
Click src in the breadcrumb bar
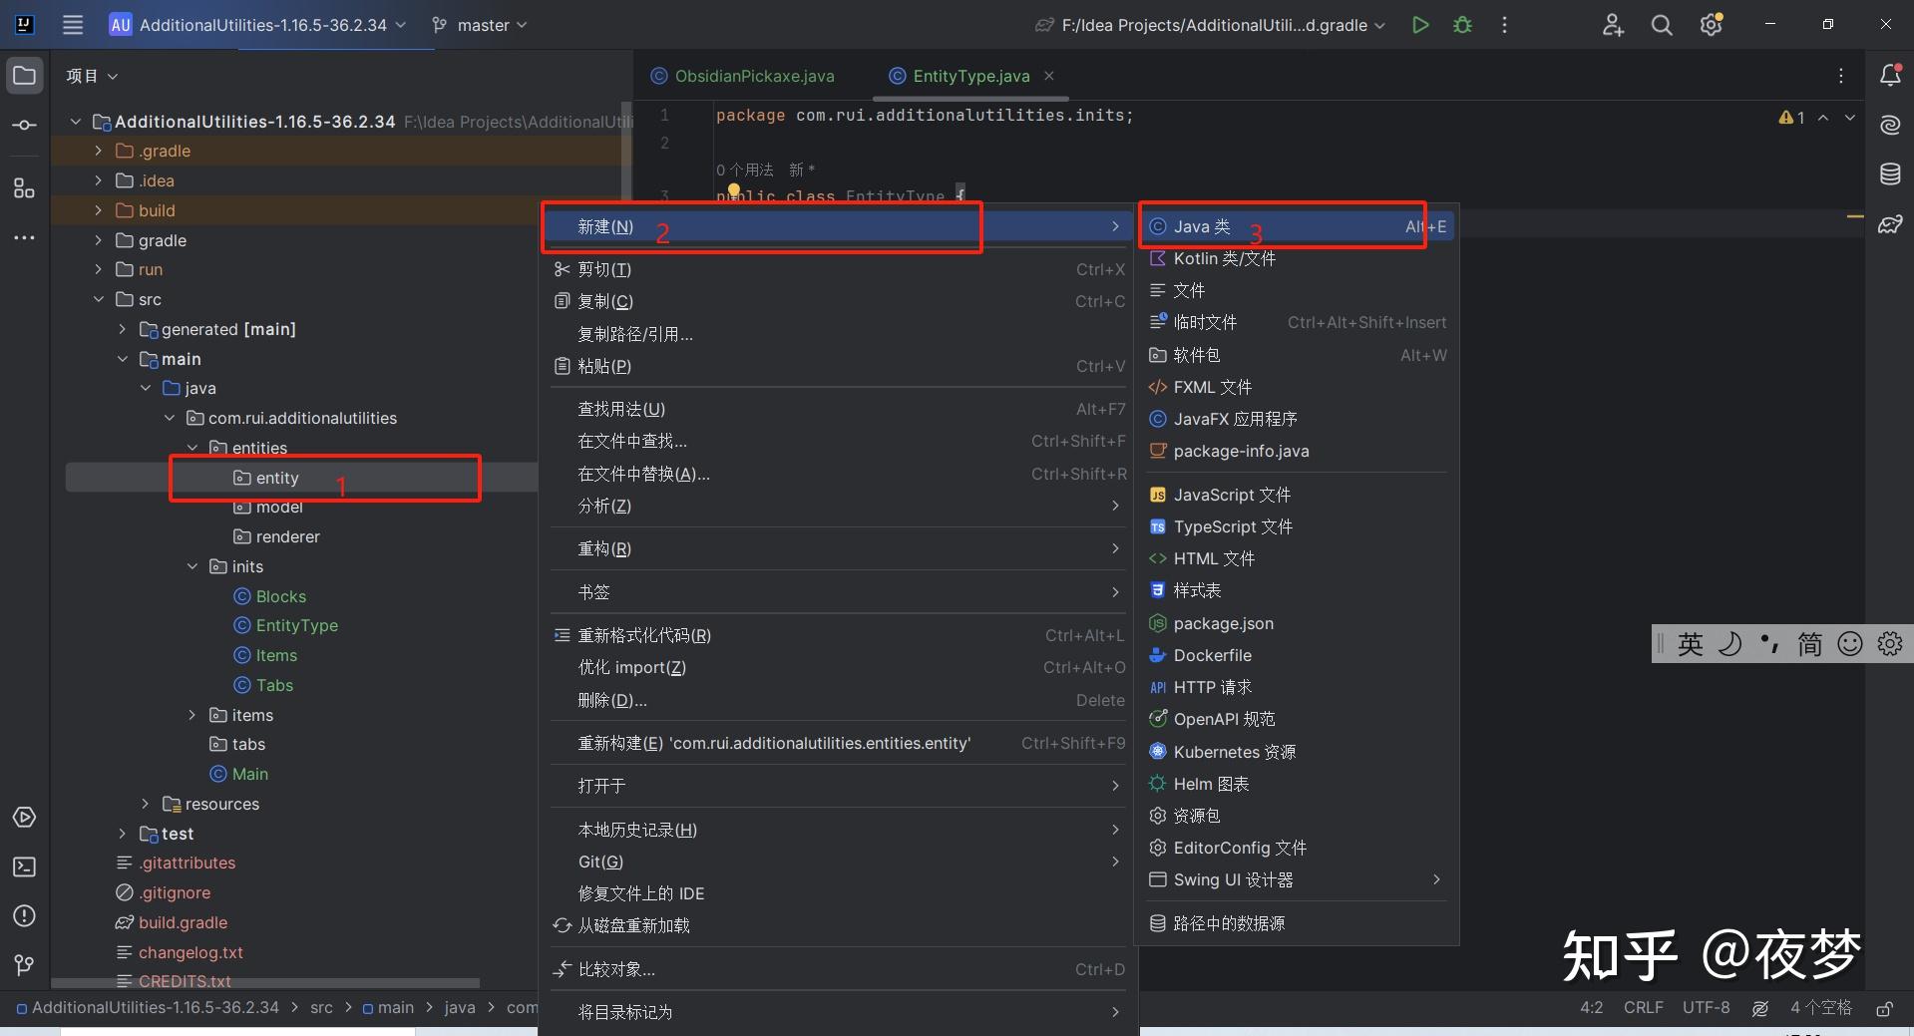coord(321,1008)
